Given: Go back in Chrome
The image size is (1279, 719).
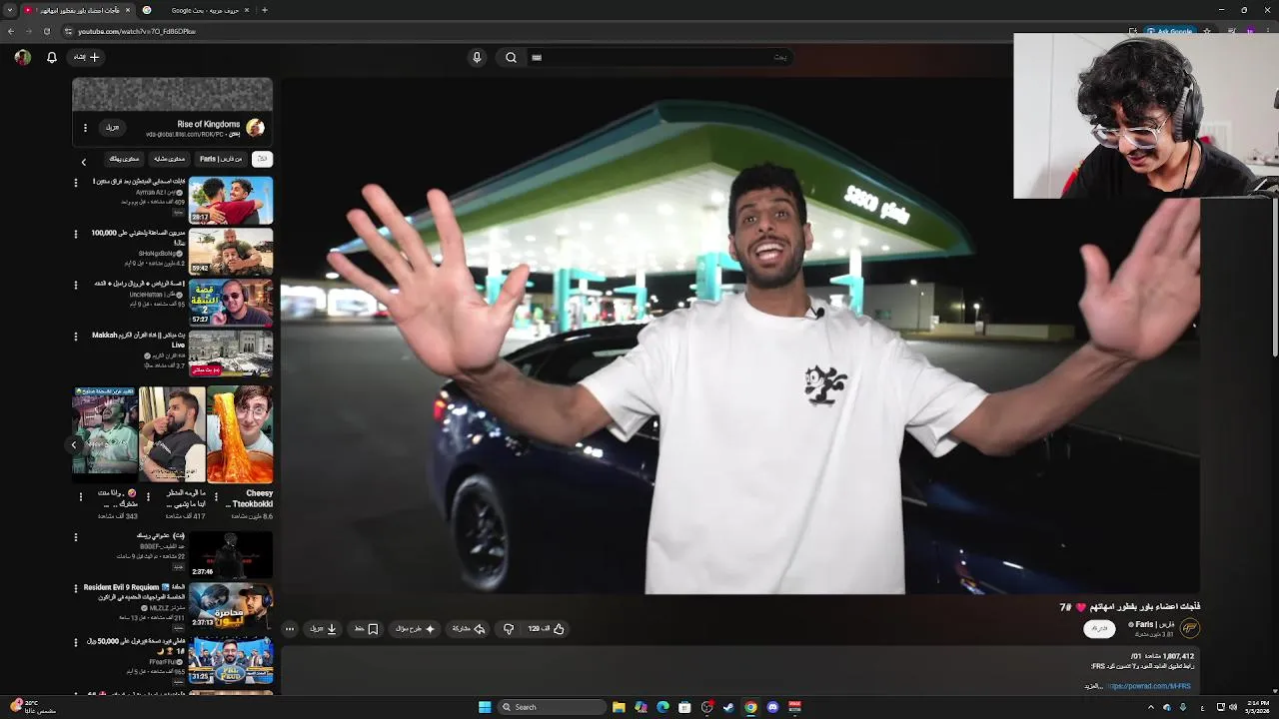Looking at the screenshot, I should [10, 31].
